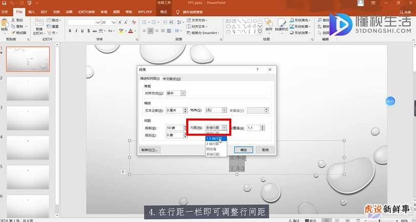Open the Layout dropdown in Slides group
This screenshot has width=416, height=222.
pos(54,20)
